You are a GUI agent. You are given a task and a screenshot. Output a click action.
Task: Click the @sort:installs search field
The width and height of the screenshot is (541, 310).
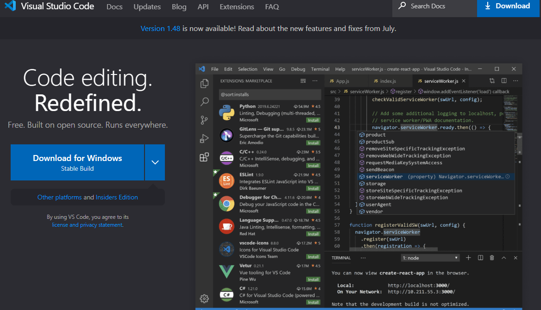tap(270, 94)
